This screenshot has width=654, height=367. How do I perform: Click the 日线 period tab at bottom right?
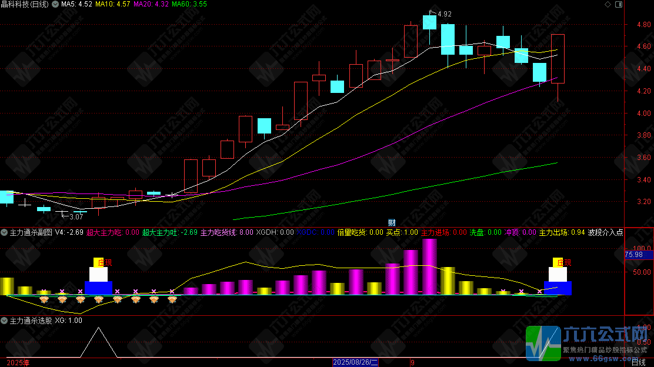click(639, 362)
